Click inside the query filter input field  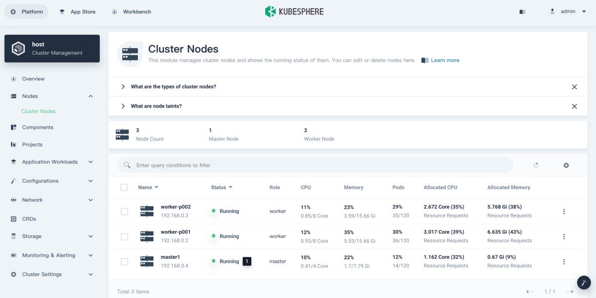(x=298, y=165)
